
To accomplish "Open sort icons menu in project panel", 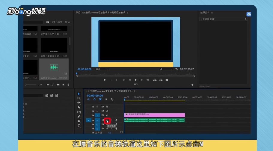I will tap(41, 84).
